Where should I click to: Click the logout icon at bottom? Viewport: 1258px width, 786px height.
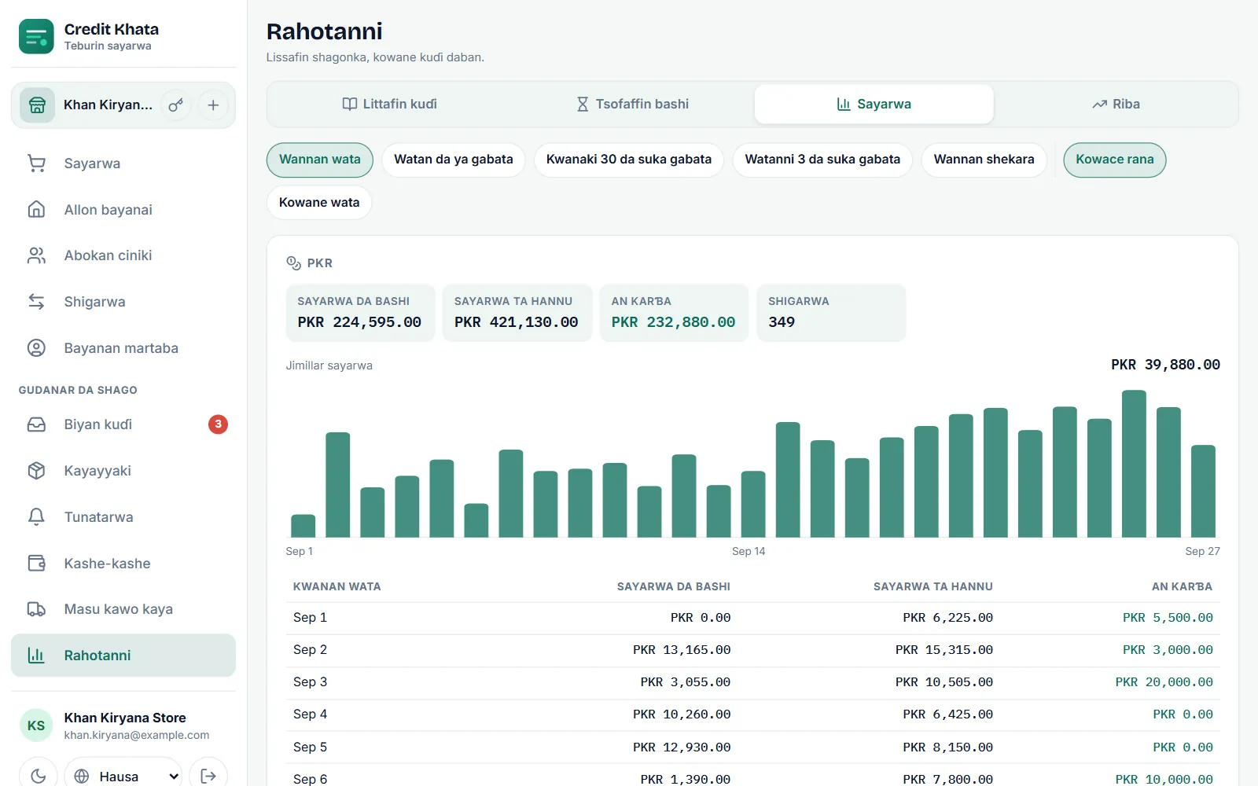(208, 776)
